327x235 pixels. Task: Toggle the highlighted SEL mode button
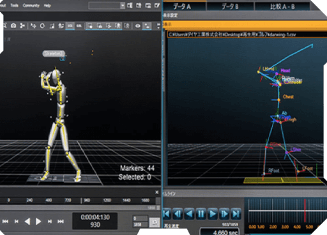pyautogui.click(x=70, y=26)
